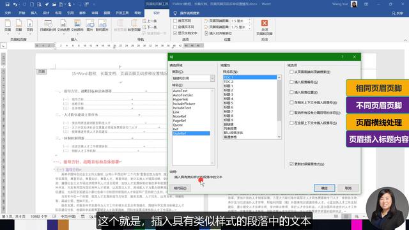This screenshot has height=230, width=409.
Task: Select StyleRef in field names list
Action: (191, 134)
